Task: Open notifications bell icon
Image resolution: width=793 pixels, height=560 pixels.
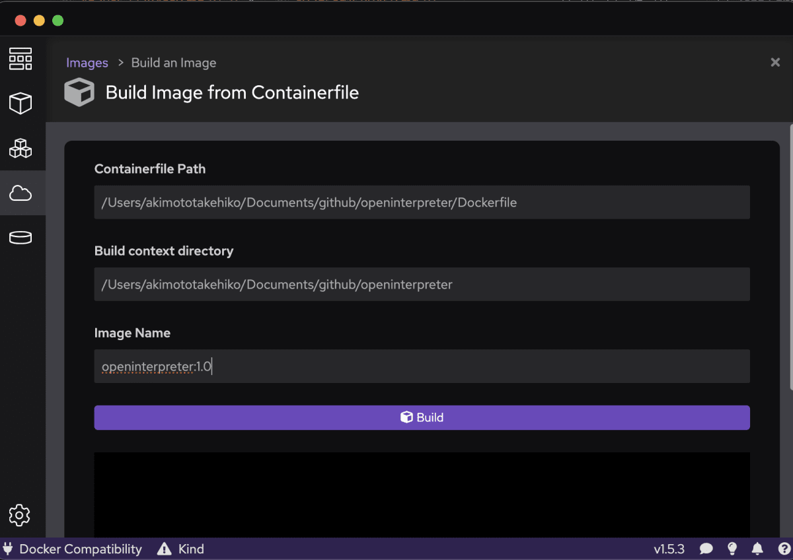Action: (758, 549)
